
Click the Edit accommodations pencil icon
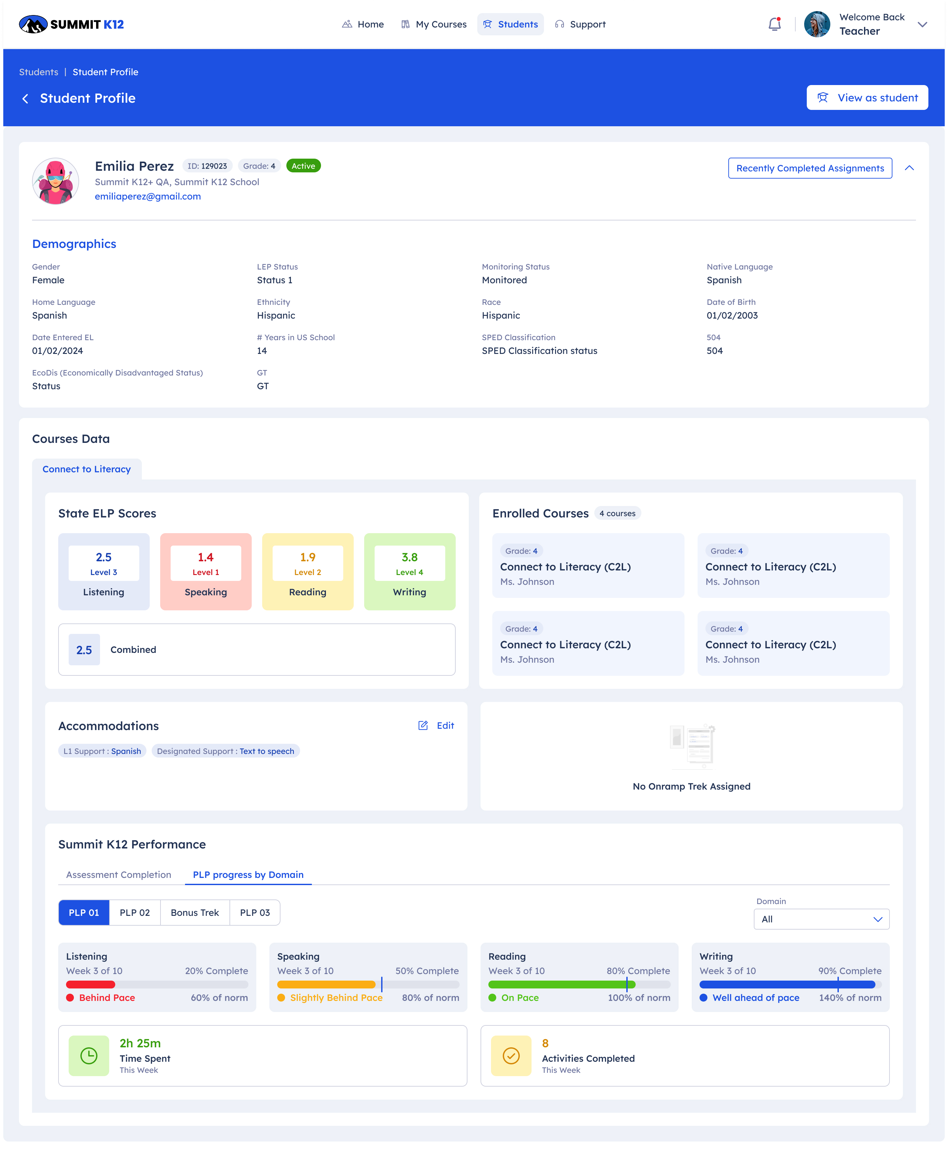click(x=423, y=725)
